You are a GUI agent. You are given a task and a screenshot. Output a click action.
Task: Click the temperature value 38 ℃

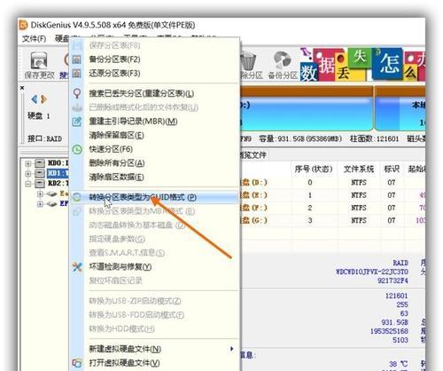[399, 364]
